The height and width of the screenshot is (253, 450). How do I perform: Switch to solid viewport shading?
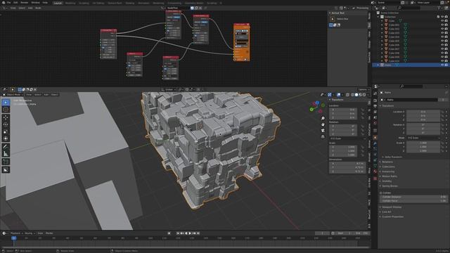click(356, 95)
